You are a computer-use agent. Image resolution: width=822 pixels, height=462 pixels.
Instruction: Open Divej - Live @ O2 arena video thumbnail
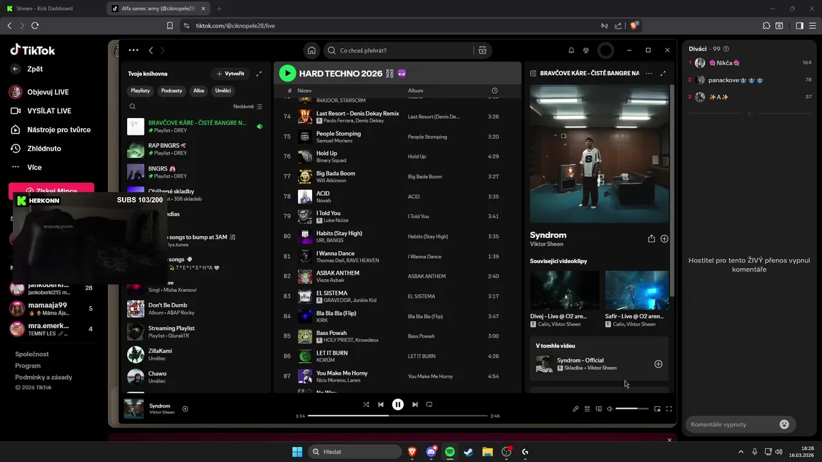[x=564, y=290]
